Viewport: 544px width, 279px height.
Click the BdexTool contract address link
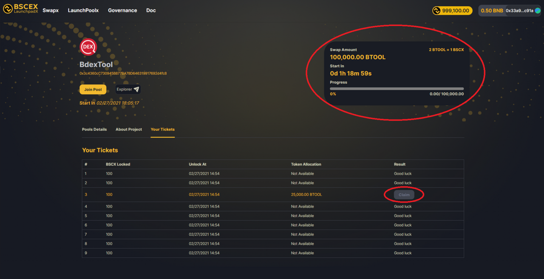123,73
